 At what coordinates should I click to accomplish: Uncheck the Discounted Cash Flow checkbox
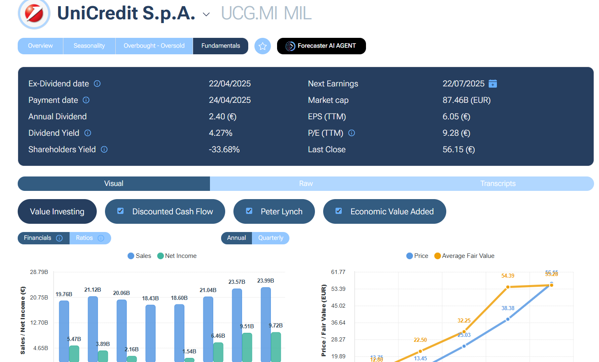pos(121,211)
